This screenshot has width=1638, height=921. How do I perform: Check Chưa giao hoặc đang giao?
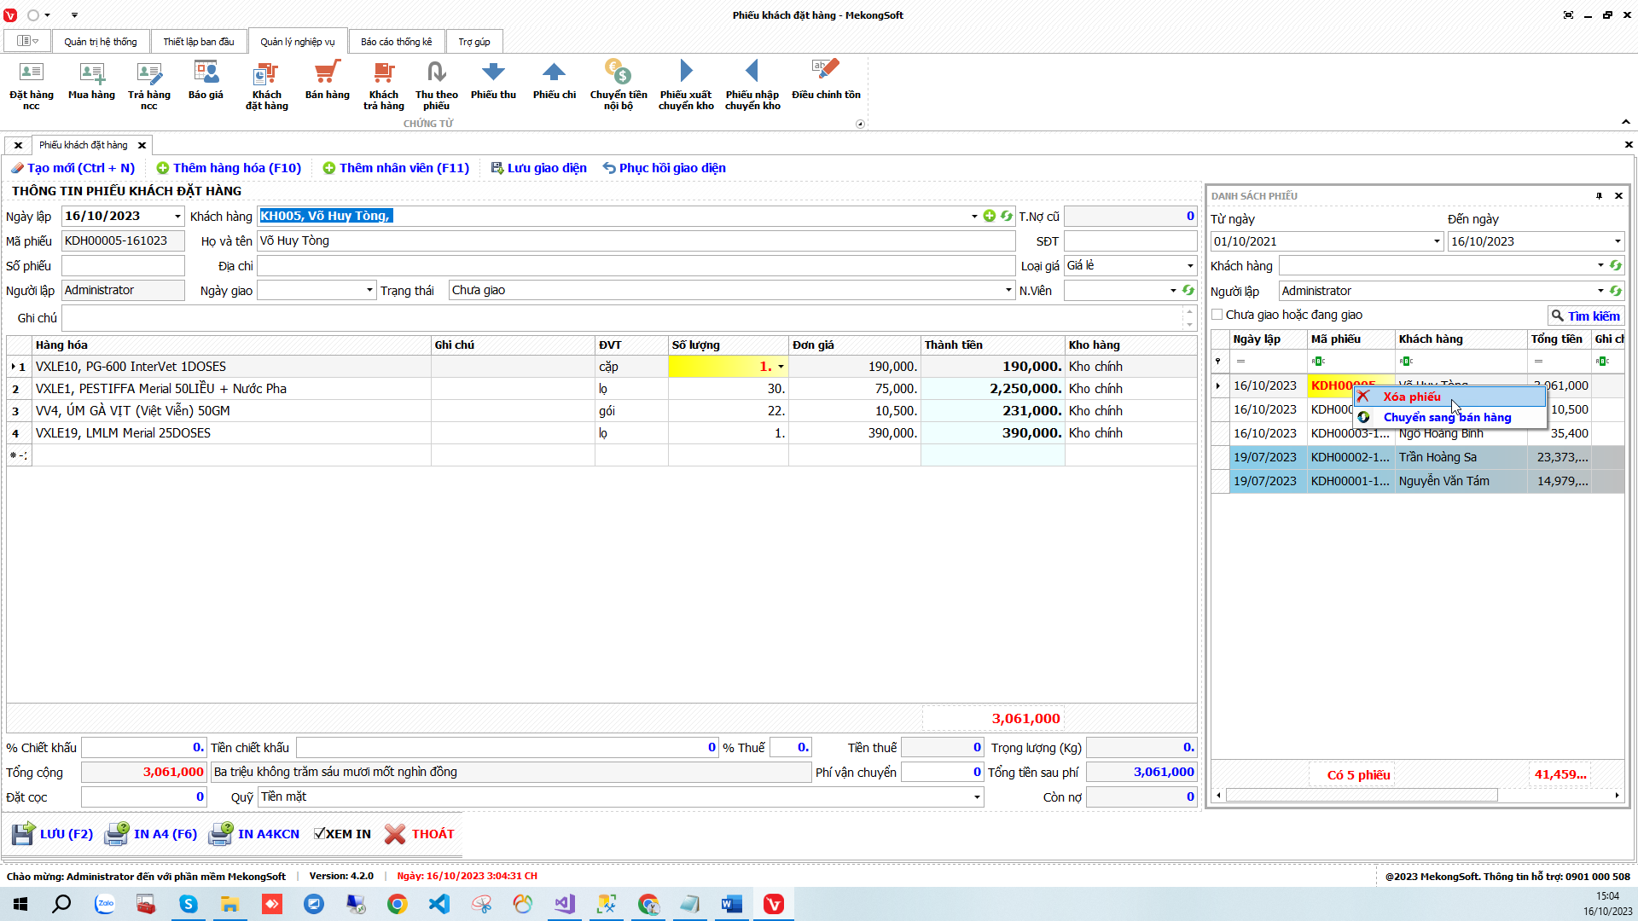(1217, 315)
